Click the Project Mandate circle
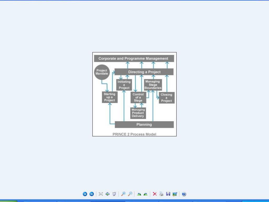The image size is (269, 202). 102,72
